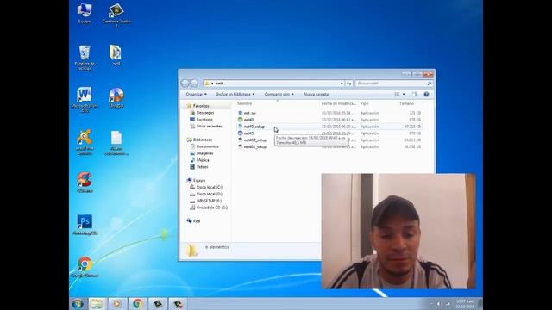Select Escritorio in the navigation pane
This screenshot has width=552, height=310.
(204, 120)
